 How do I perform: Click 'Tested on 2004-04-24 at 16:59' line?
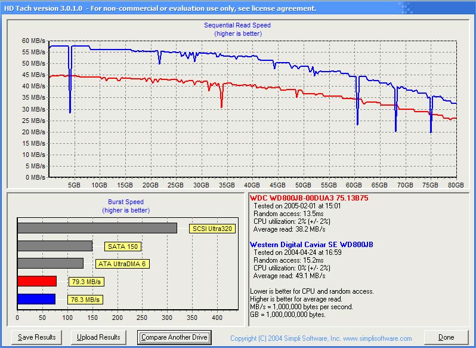(x=297, y=252)
